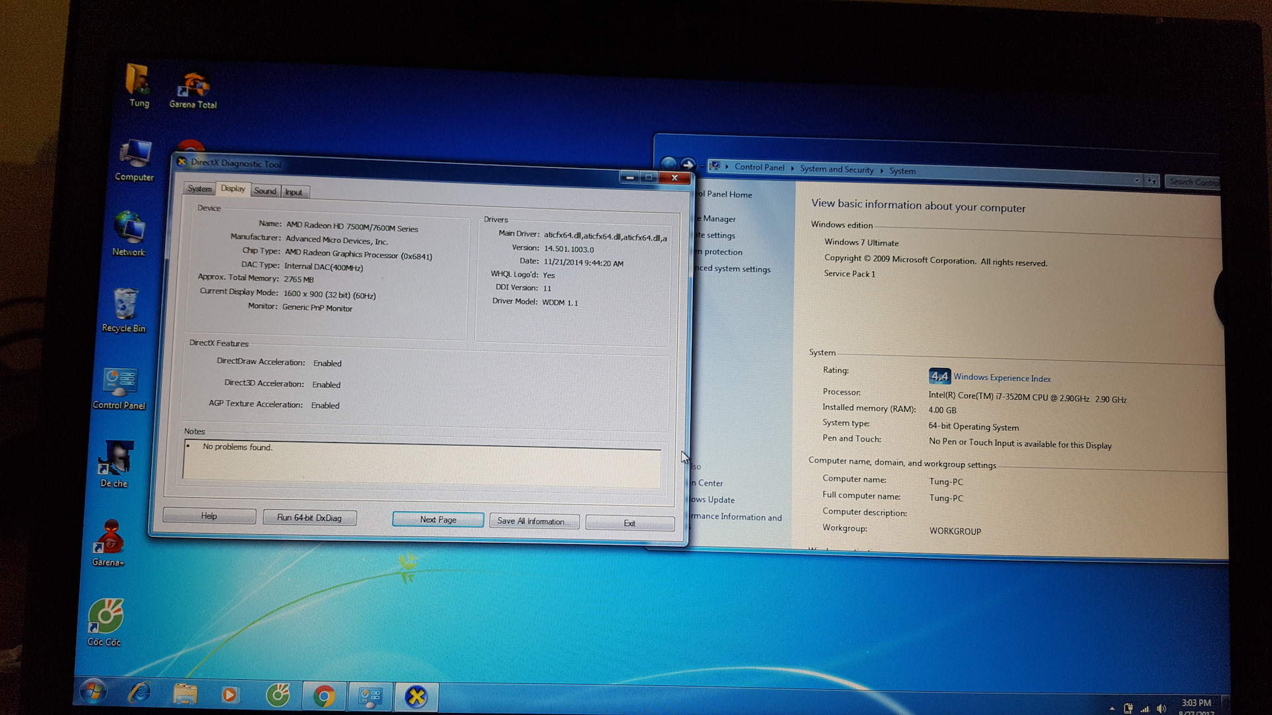Launch the Garena+ desktop shortcut

point(109,543)
